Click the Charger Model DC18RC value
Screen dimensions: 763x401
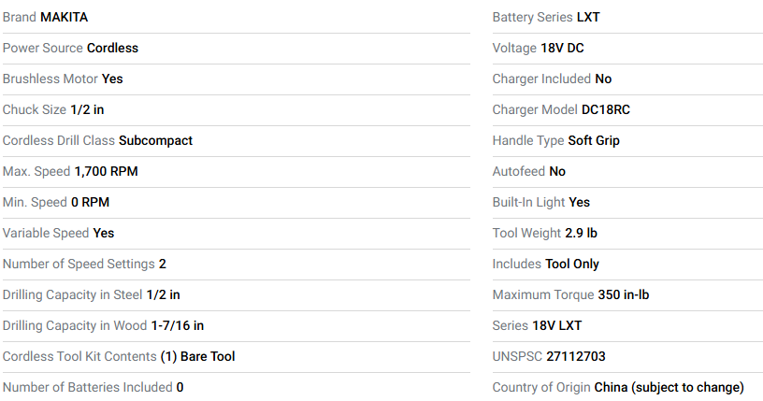coord(605,109)
